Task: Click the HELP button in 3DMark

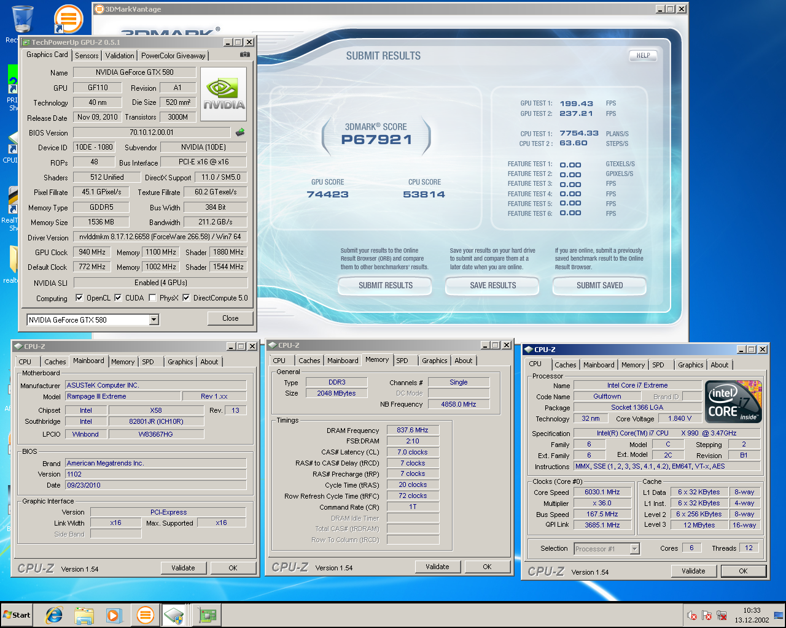Action: [643, 55]
